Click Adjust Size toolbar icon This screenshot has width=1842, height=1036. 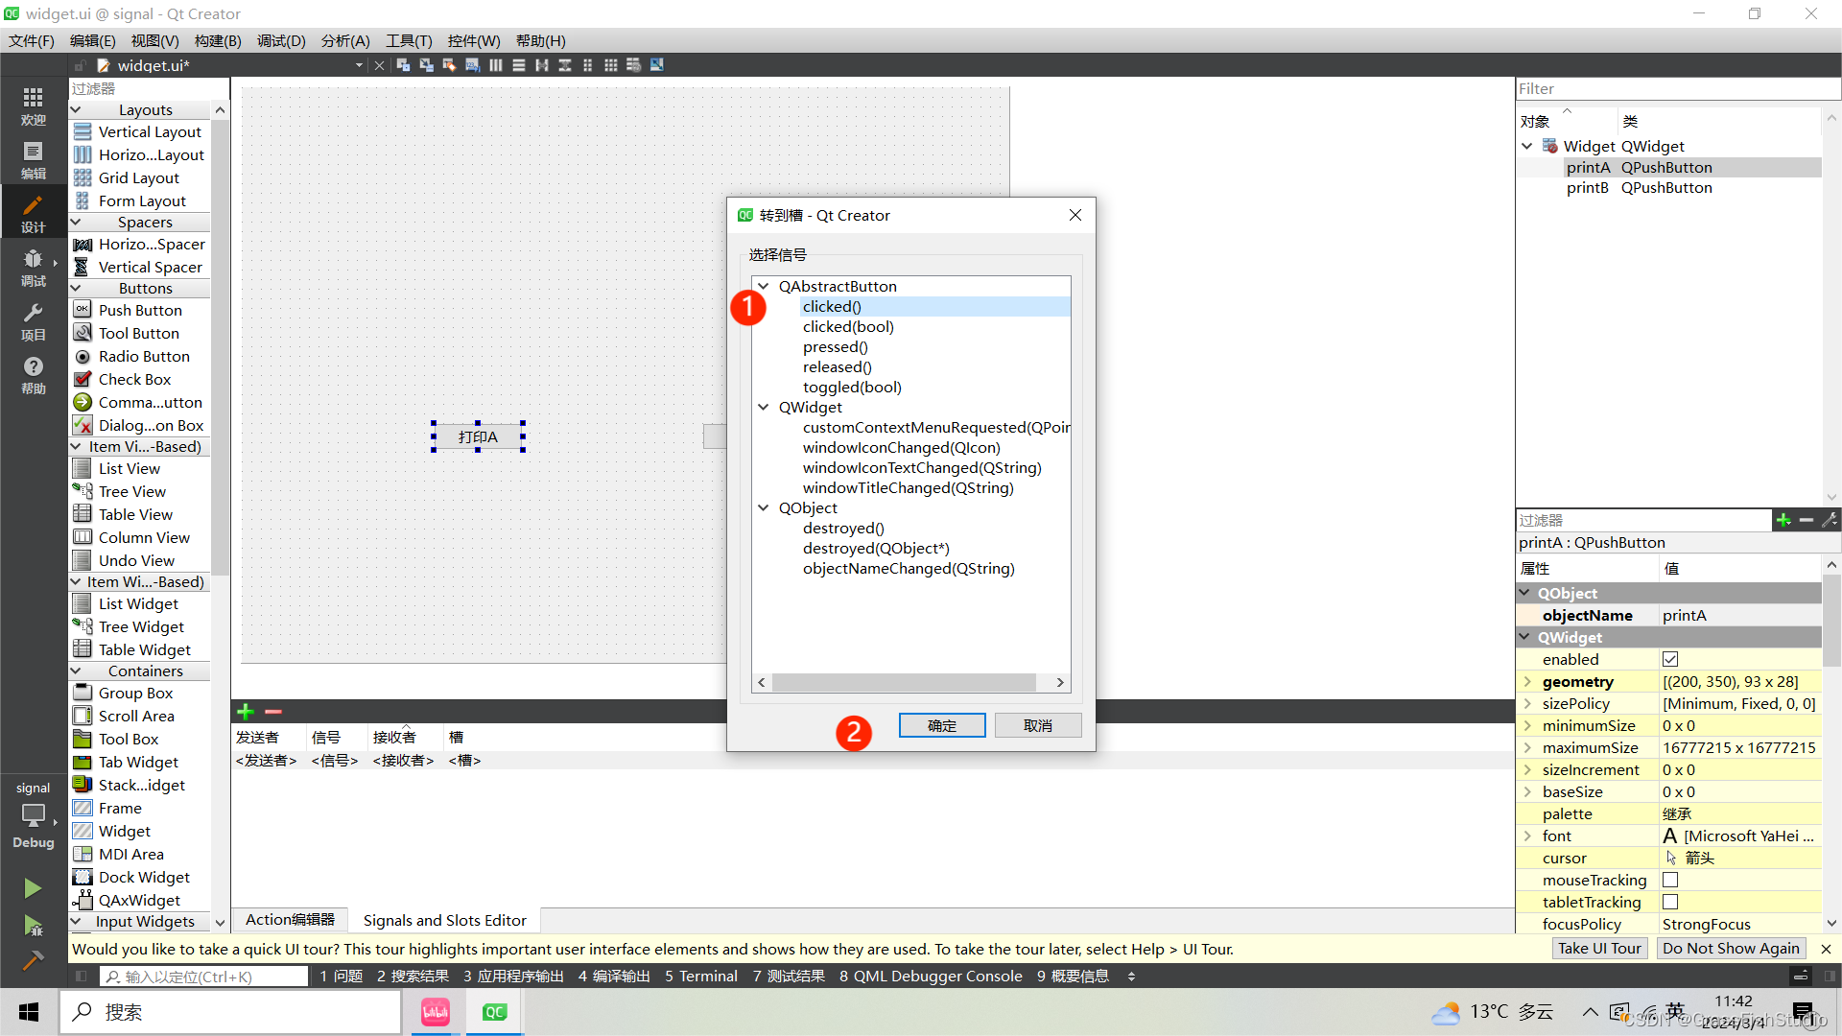tap(657, 65)
